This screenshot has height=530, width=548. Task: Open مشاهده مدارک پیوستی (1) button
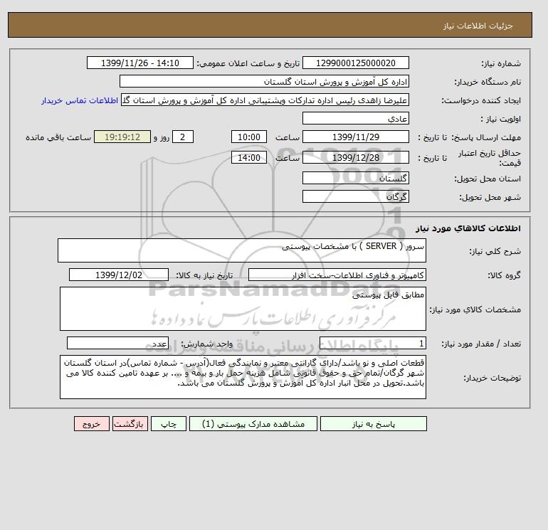tap(253, 424)
